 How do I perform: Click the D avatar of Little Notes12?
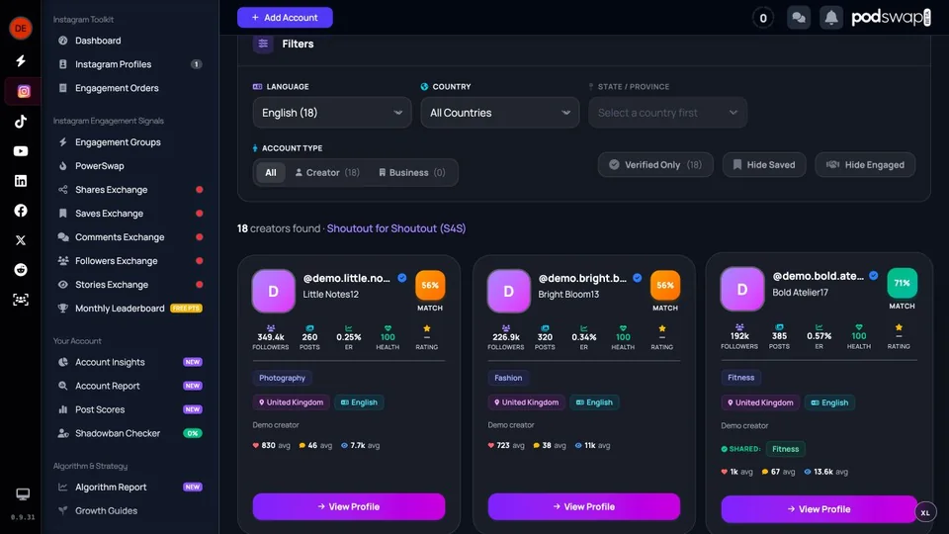click(274, 291)
